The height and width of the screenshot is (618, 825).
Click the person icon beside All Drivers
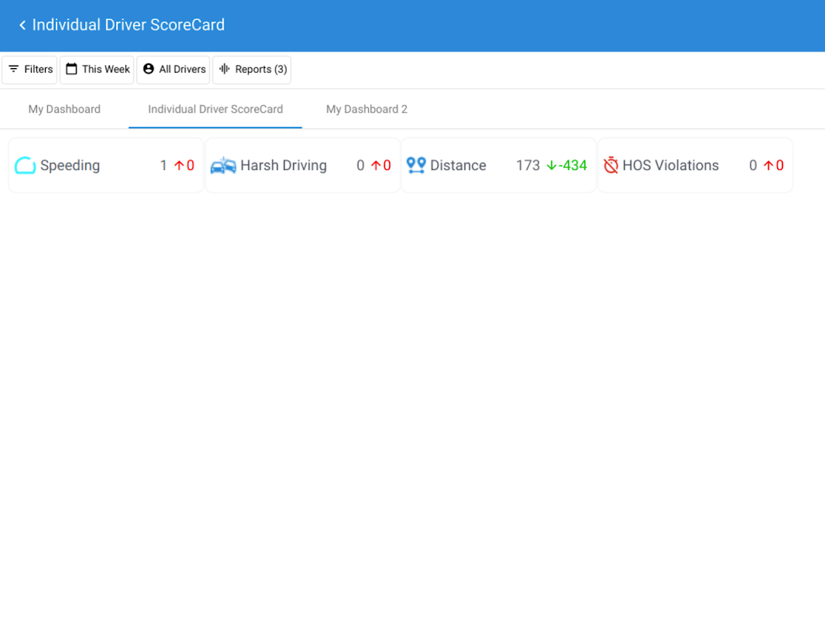[148, 70]
